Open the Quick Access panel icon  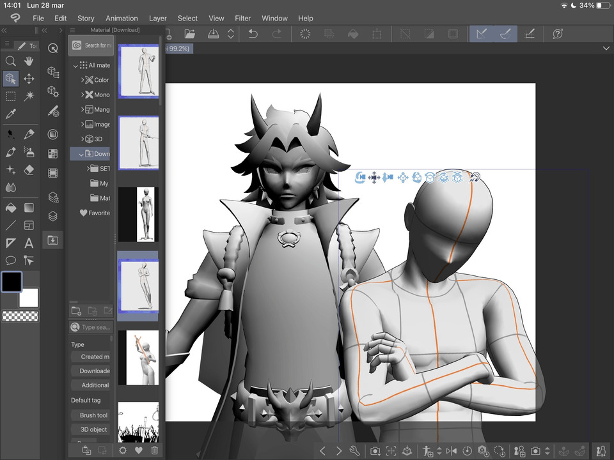coord(53,48)
